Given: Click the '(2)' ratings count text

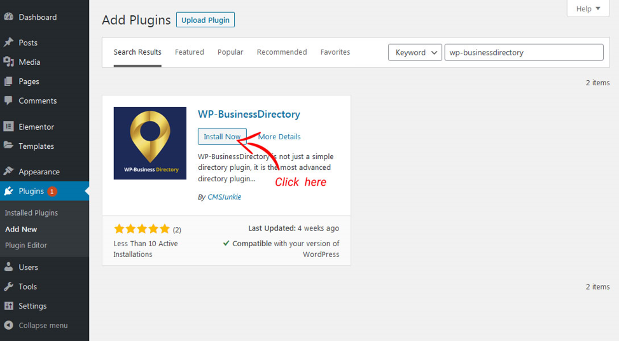Looking at the screenshot, I should (x=177, y=230).
